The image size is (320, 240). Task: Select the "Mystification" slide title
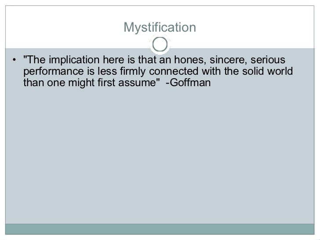click(x=160, y=28)
